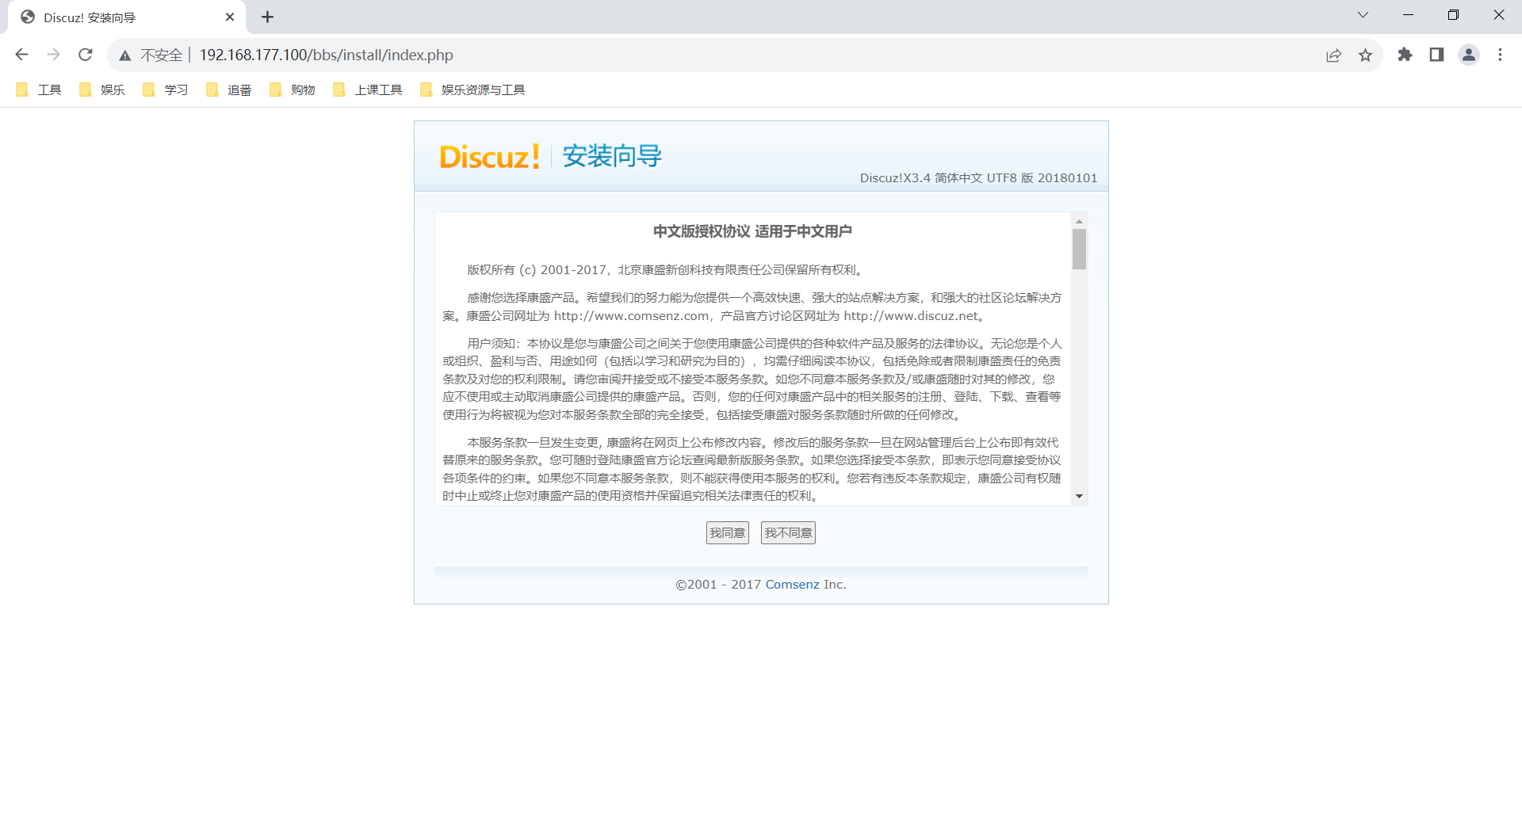Viewport: 1522px width, 816px height.
Task: Click the license agreement scrollbar thumb
Action: click(1079, 250)
